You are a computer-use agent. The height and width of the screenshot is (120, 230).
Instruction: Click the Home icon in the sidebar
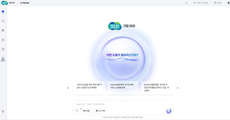pos(3,11)
